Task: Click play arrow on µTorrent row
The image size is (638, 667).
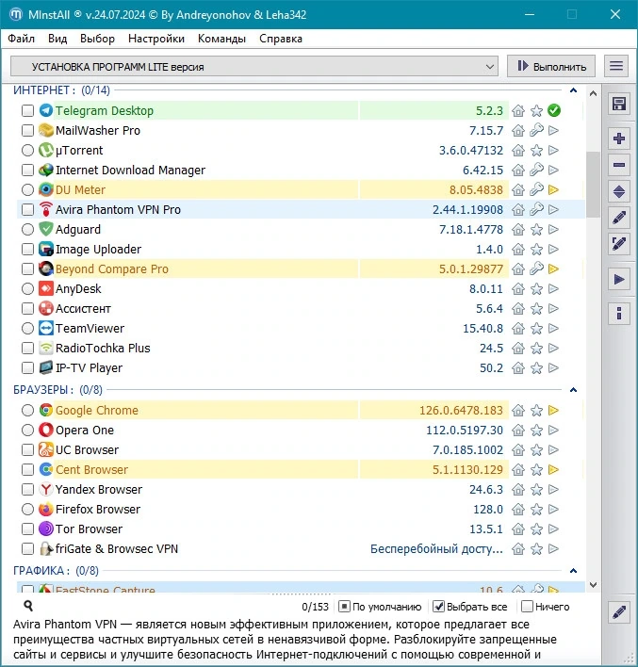Action: coord(554,150)
